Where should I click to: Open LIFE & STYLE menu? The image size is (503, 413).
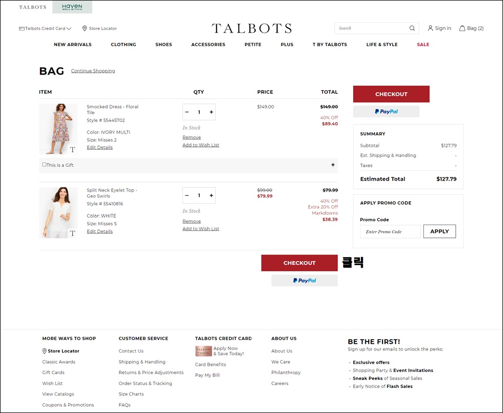(x=382, y=45)
